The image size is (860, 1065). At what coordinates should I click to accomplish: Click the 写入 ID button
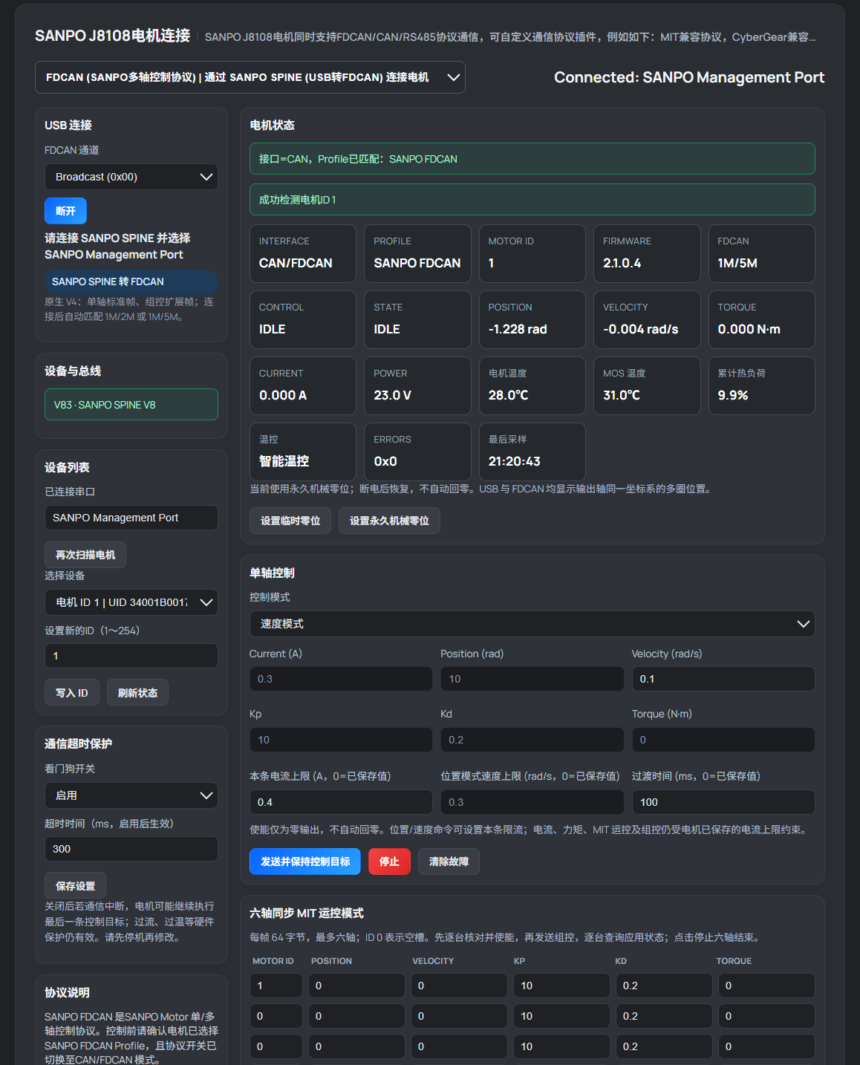72,693
